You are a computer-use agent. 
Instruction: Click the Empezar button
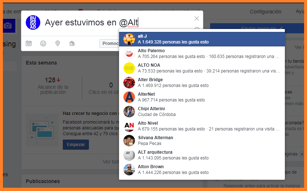click(x=76, y=145)
